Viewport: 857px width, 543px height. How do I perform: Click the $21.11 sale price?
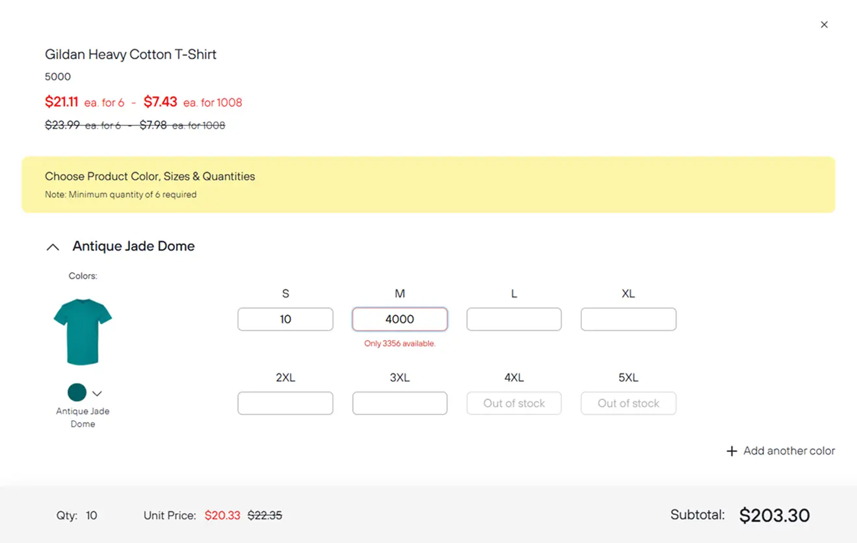[x=62, y=102]
